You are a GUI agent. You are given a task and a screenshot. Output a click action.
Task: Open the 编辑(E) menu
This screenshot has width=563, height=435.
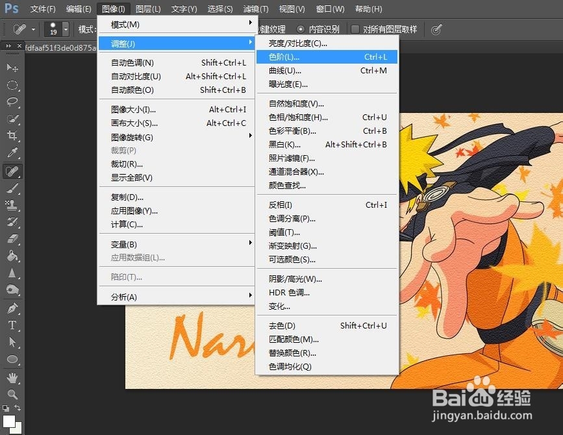coord(79,8)
